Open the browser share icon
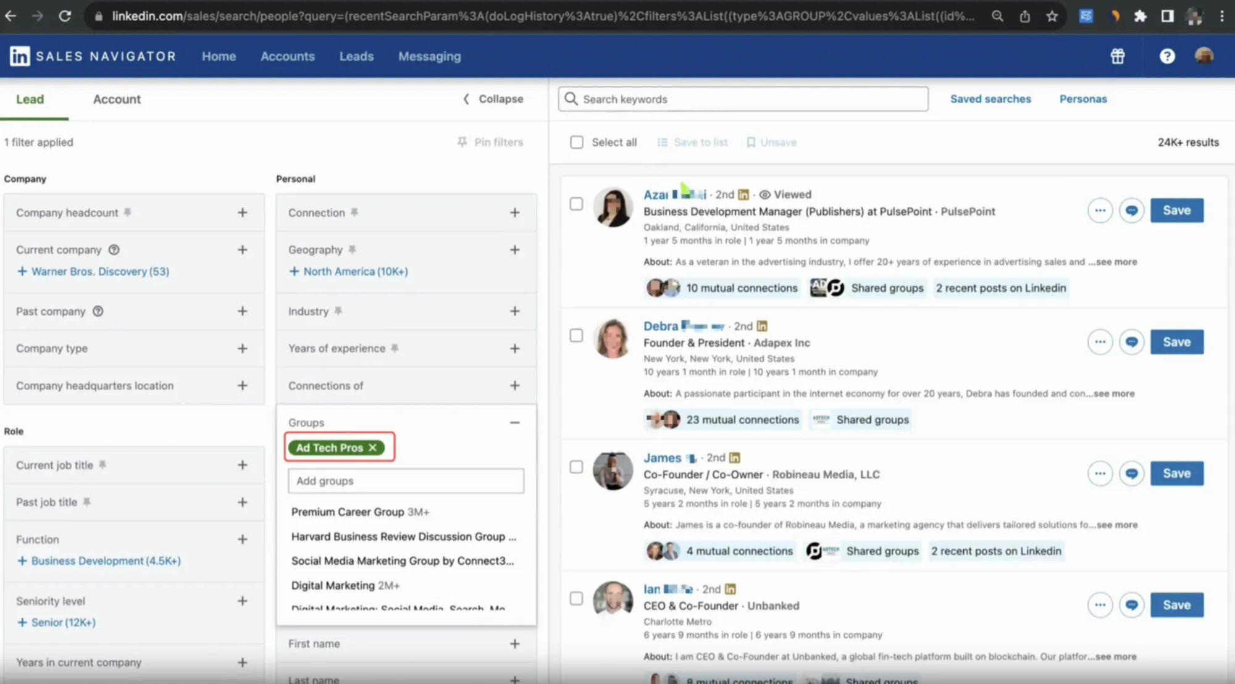The height and width of the screenshot is (684, 1235). tap(1025, 16)
